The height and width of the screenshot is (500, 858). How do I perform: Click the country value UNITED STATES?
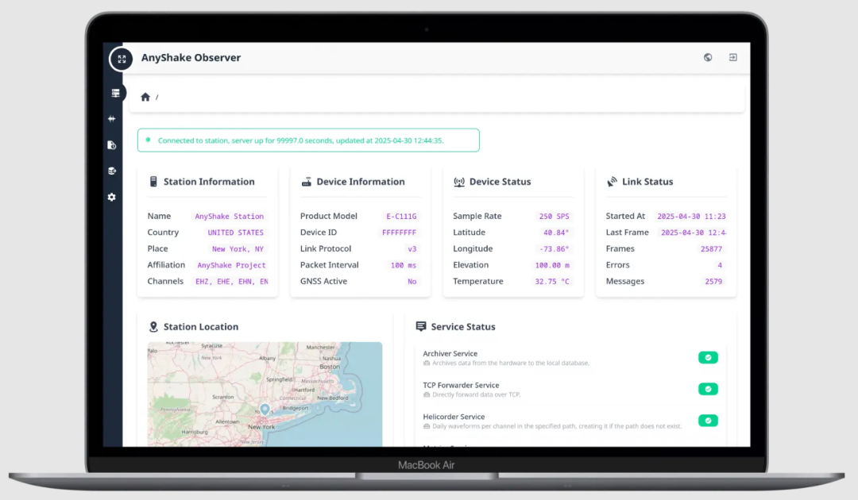pyautogui.click(x=235, y=233)
